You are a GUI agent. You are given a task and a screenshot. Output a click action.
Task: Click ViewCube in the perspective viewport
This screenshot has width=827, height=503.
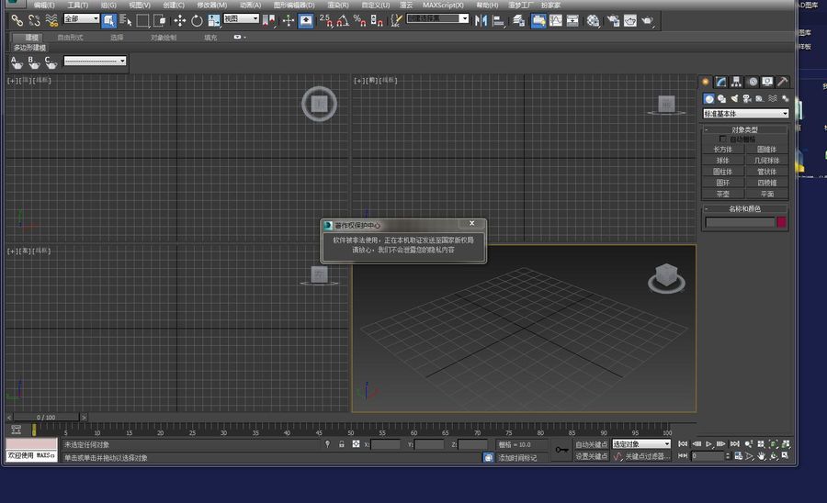(667, 277)
